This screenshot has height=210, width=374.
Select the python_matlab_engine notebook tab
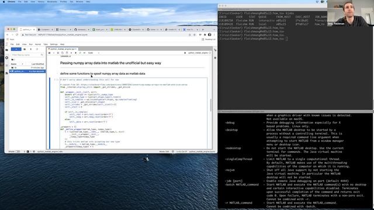(62, 49)
